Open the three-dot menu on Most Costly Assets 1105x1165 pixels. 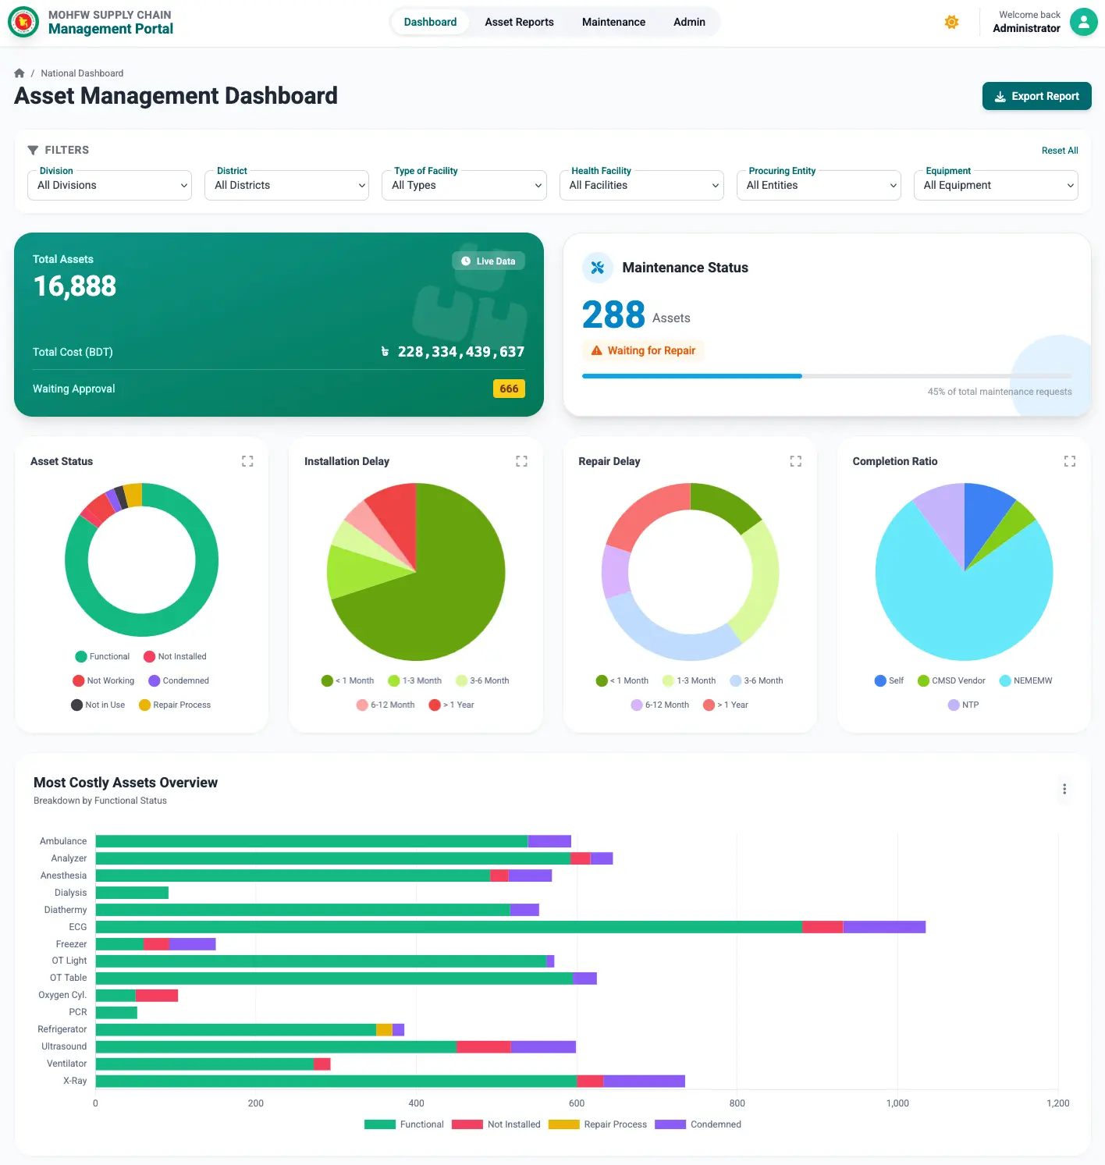pyautogui.click(x=1064, y=789)
